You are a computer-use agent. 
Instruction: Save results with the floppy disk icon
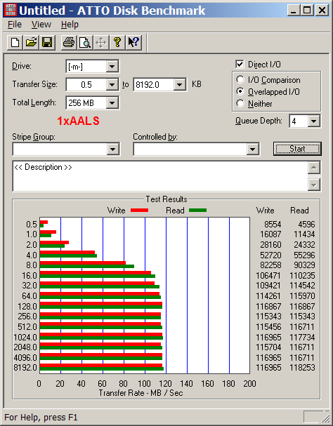tap(47, 43)
